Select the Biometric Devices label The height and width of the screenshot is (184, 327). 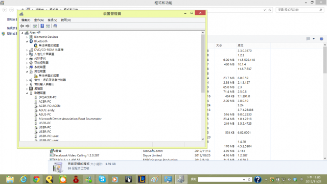pyautogui.click(x=46, y=37)
